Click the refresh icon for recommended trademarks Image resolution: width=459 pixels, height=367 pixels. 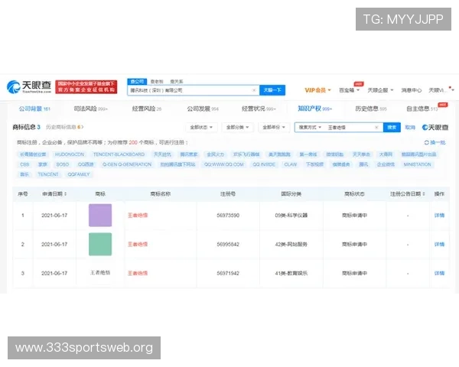(x=427, y=142)
